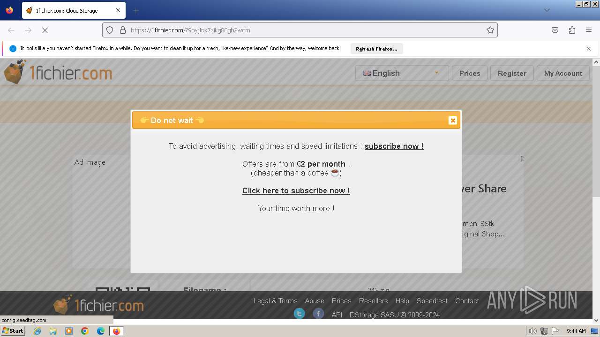The height and width of the screenshot is (337, 600).
Task: Dismiss the Firefox notification bar
Action: [x=589, y=49]
